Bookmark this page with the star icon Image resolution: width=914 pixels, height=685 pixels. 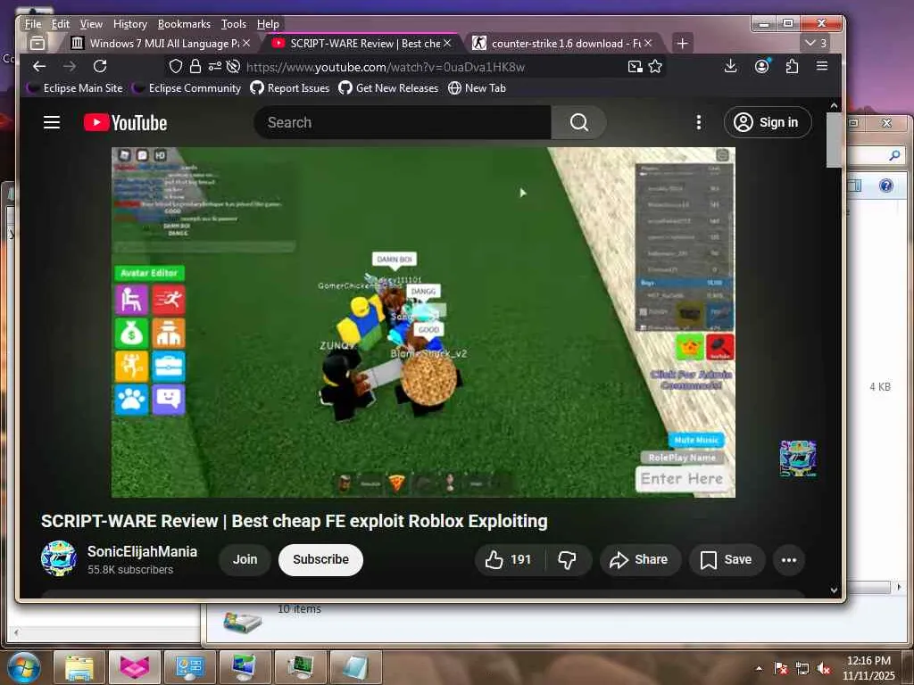click(655, 66)
